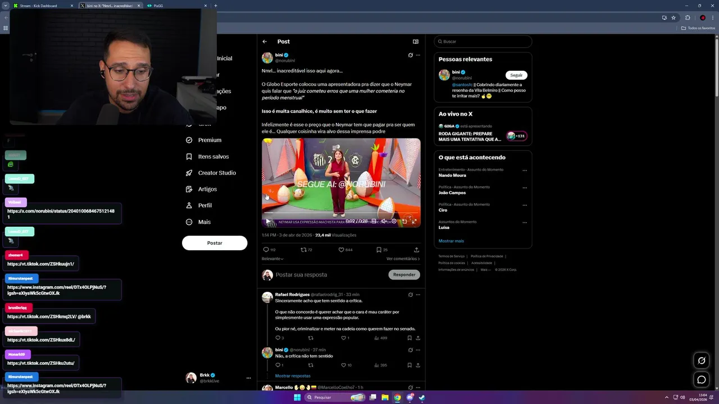719x404 pixels.
Task: Open video settings gear
Action: coord(394,221)
